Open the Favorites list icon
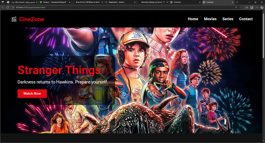Image resolution: width=265 pixels, height=143 pixels. (247, 7)
